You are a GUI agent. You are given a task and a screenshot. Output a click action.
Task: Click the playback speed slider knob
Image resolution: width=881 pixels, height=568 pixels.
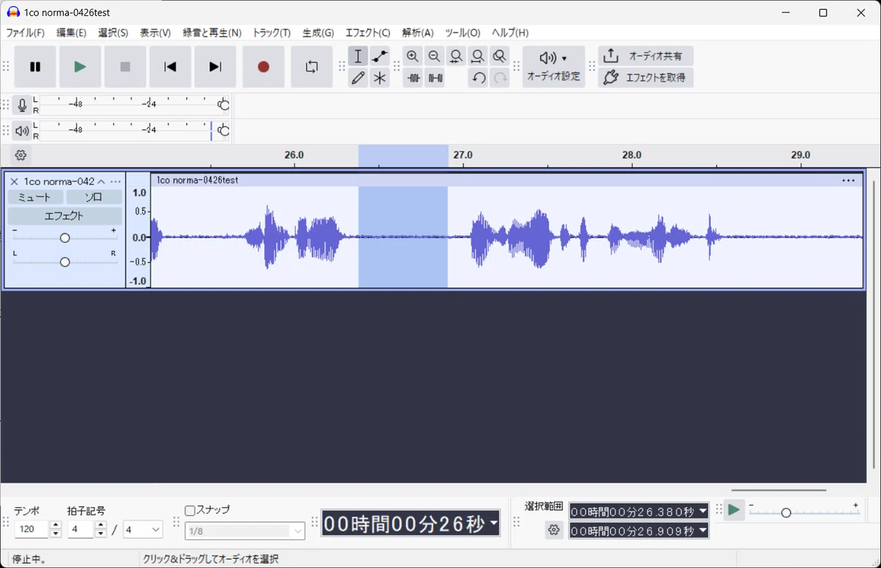coord(786,512)
